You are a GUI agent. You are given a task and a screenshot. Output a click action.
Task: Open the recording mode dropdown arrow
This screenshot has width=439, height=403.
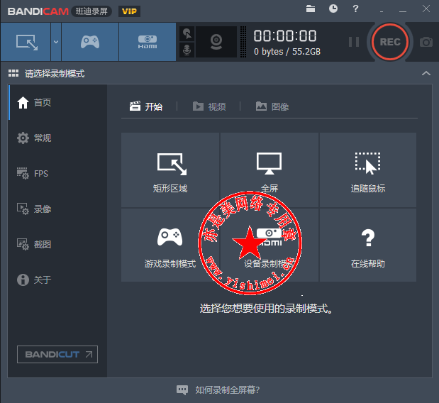pyautogui.click(x=55, y=42)
